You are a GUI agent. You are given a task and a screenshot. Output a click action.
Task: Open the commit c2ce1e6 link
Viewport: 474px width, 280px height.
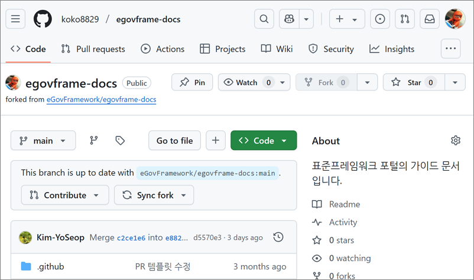[131, 238]
